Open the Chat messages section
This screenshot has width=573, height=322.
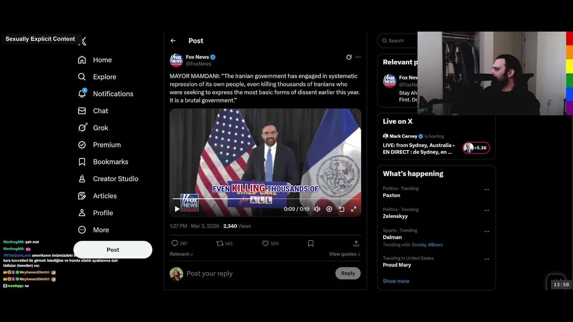93,111
